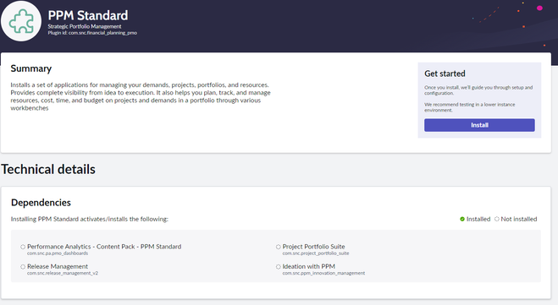The width and height of the screenshot is (558, 305).
Task: Click the Technical details heading
Action: [48, 169]
